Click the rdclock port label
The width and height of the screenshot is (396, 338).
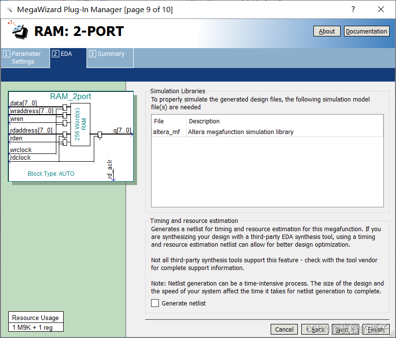(x=20, y=157)
